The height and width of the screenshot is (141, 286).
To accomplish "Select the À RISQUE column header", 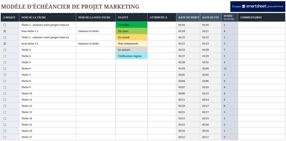I will coord(10,17).
